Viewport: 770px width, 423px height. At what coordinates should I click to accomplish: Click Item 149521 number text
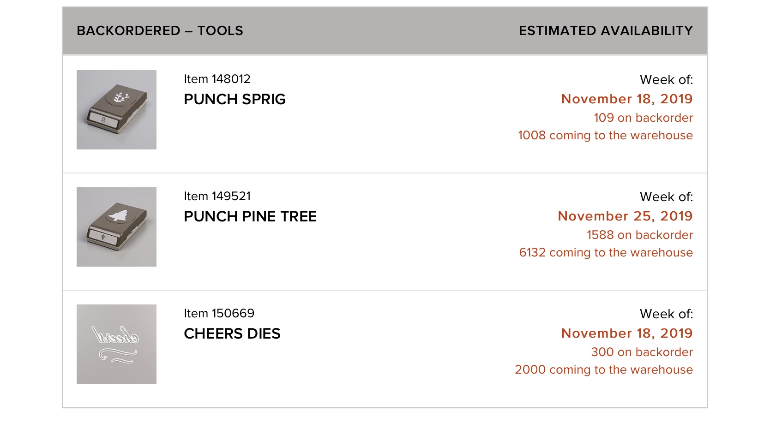pos(217,196)
